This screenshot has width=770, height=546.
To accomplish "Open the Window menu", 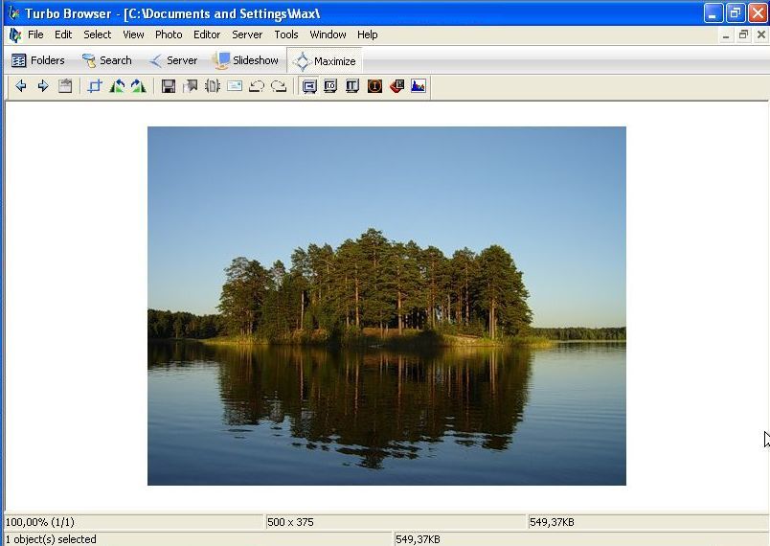I will pyautogui.click(x=328, y=34).
